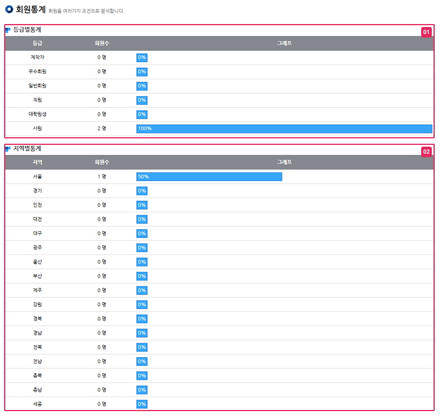
Task: Click the 2 명 count for 사원
Action: coord(101,128)
